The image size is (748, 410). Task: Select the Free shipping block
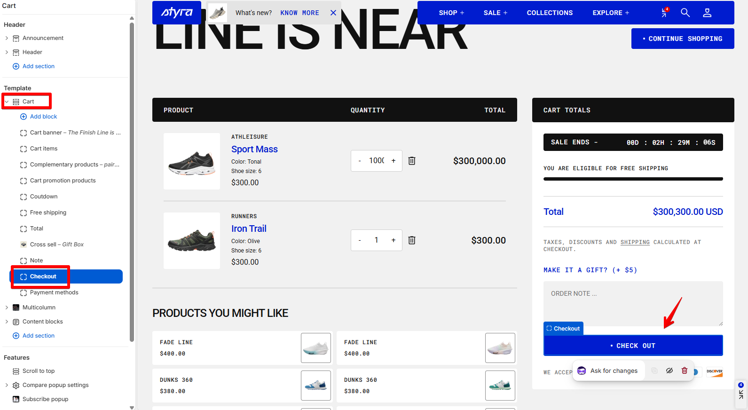43,213
